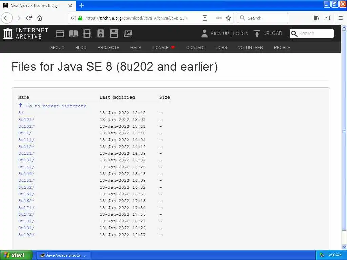Open the Software floppy disk icon
The width and height of the screenshot is (347, 260).
[114, 34]
